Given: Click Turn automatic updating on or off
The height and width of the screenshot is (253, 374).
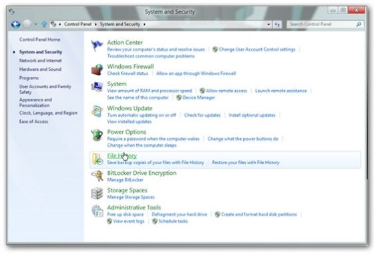Looking at the screenshot, I should [x=142, y=115].
